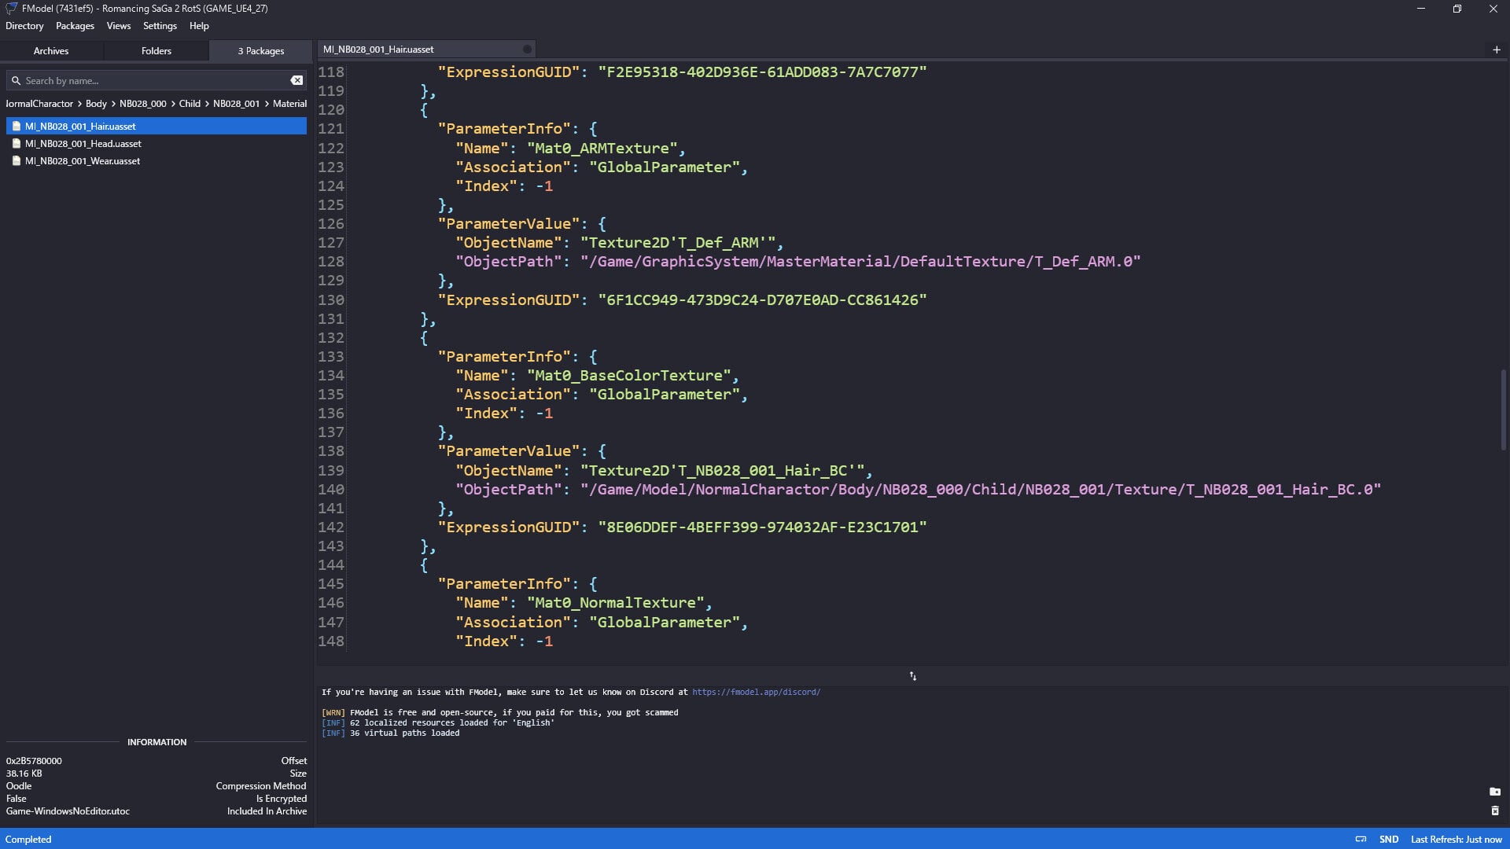The width and height of the screenshot is (1510, 849).
Task: Click the search magnifier icon
Action: point(16,80)
